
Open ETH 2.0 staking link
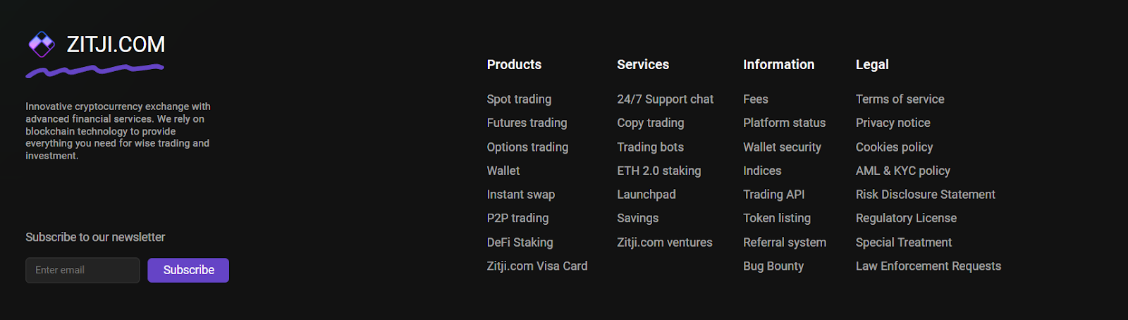pyautogui.click(x=658, y=171)
